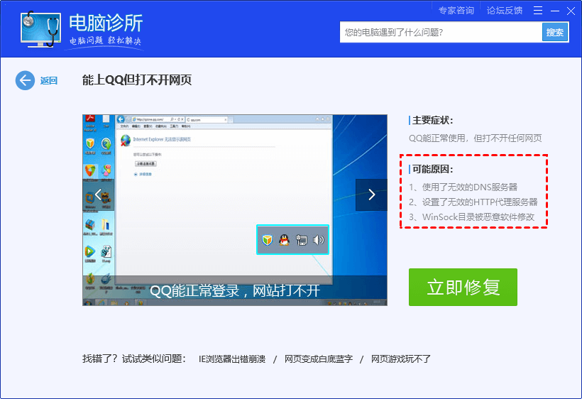This screenshot has height=399, width=582.
Task: Open the IE浏览器出错崩溃 related issue
Action: click(x=231, y=359)
